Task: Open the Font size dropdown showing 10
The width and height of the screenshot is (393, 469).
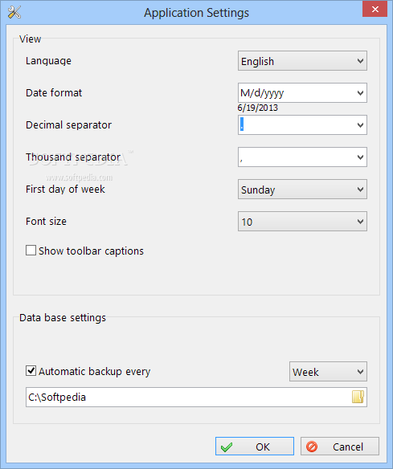Action: pyautogui.click(x=302, y=222)
